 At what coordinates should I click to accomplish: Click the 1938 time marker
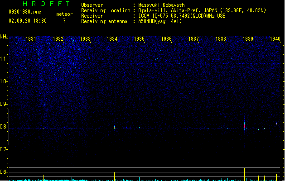221,39
